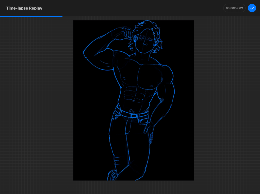Click the flexed elbow in the artwork
The image size is (260, 194).
[85, 52]
